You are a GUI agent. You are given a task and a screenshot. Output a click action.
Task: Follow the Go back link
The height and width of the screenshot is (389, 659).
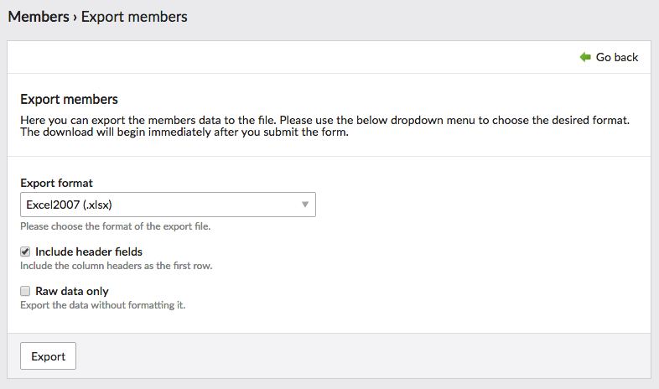click(609, 57)
